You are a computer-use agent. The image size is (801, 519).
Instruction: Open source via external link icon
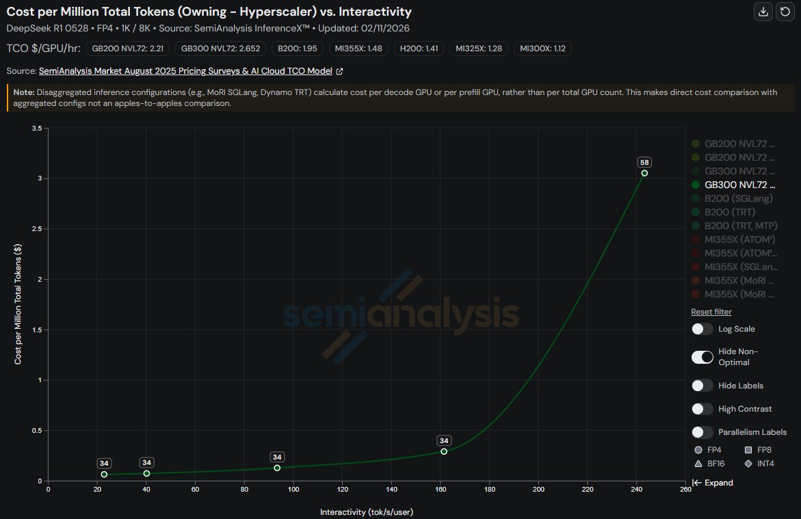pos(339,70)
